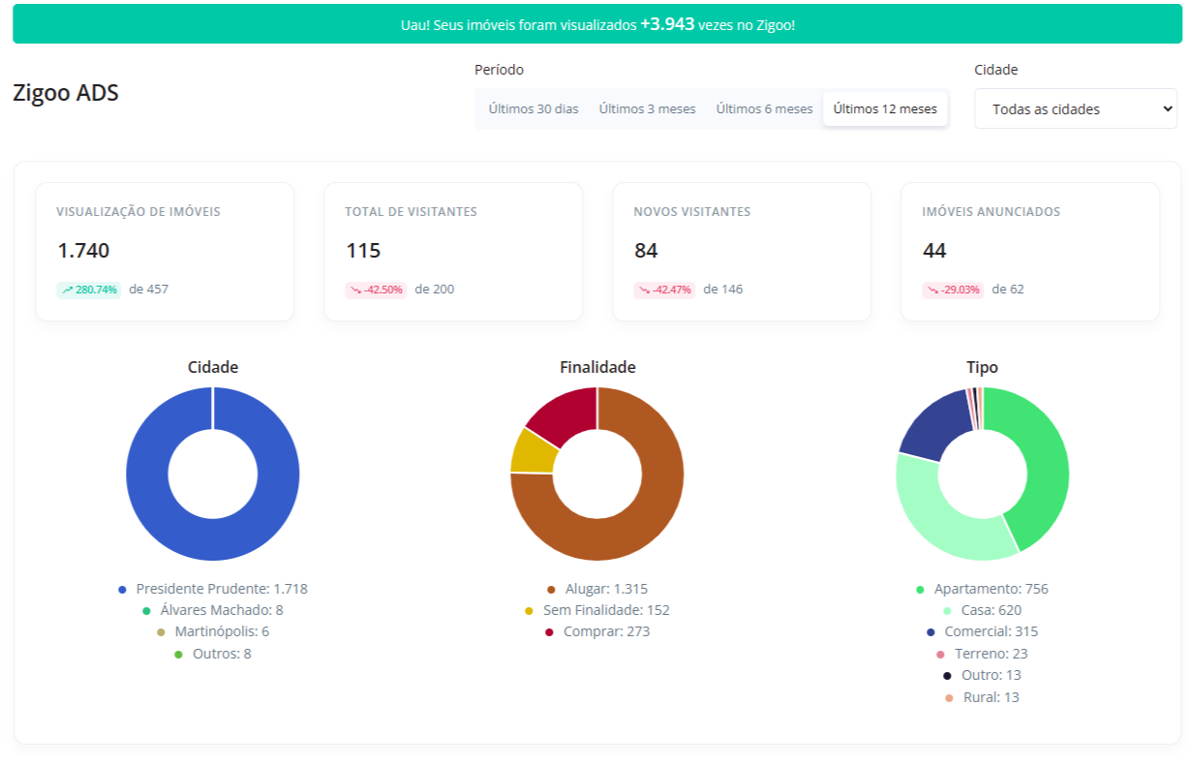
Task: Click the green views notification banner
Action: click(x=597, y=24)
